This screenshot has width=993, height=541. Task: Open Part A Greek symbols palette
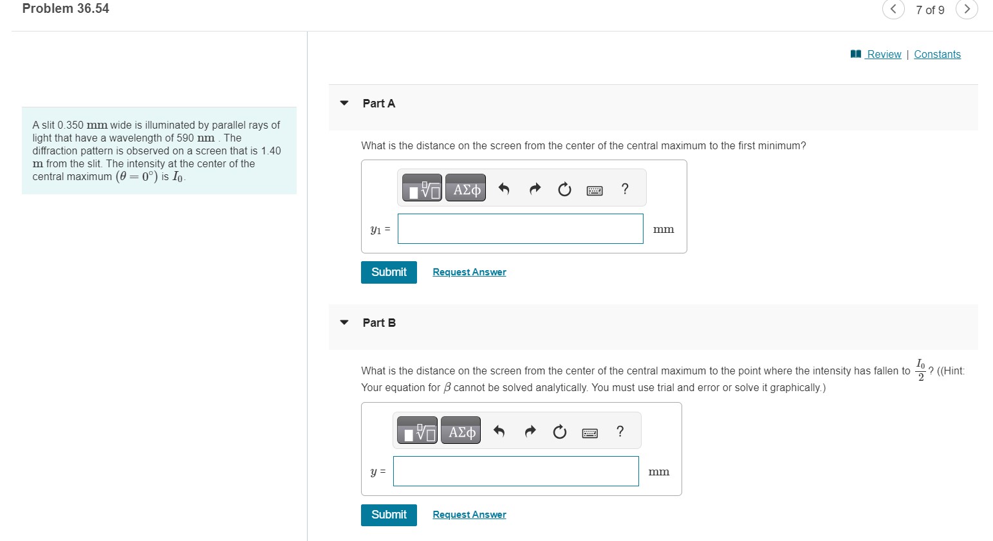[466, 188]
